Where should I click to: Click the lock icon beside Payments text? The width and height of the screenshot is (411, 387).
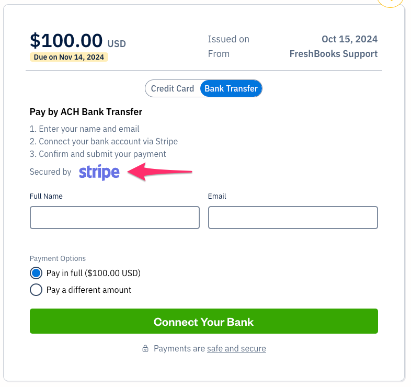point(145,349)
